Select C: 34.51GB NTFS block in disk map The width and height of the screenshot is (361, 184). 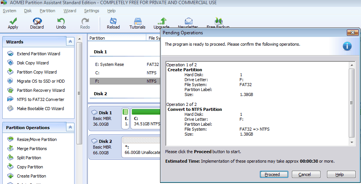pos(145,119)
